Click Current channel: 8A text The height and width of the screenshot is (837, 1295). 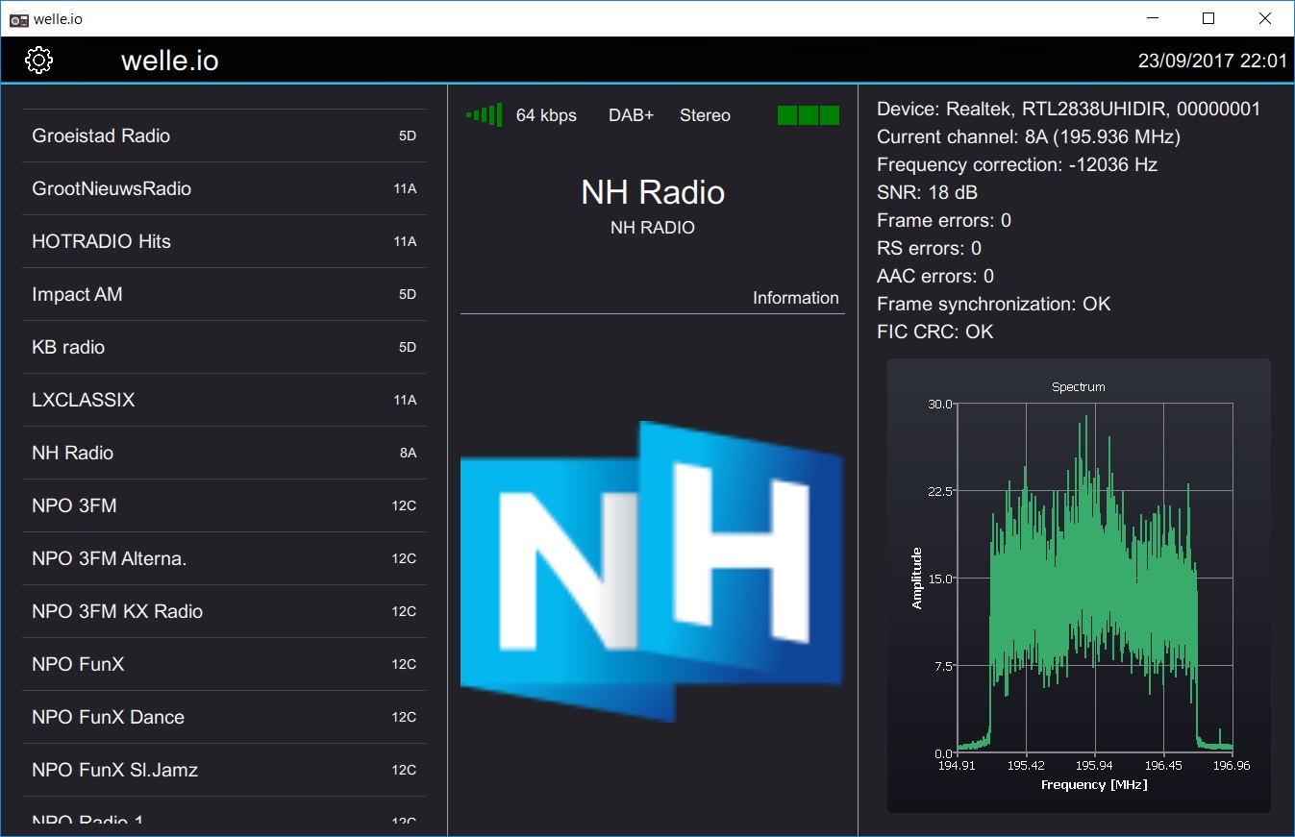point(1029,136)
